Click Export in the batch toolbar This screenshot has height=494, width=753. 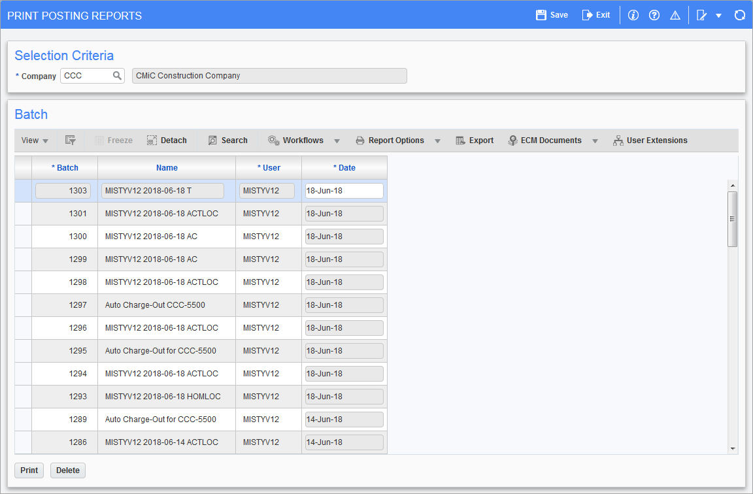pos(475,140)
